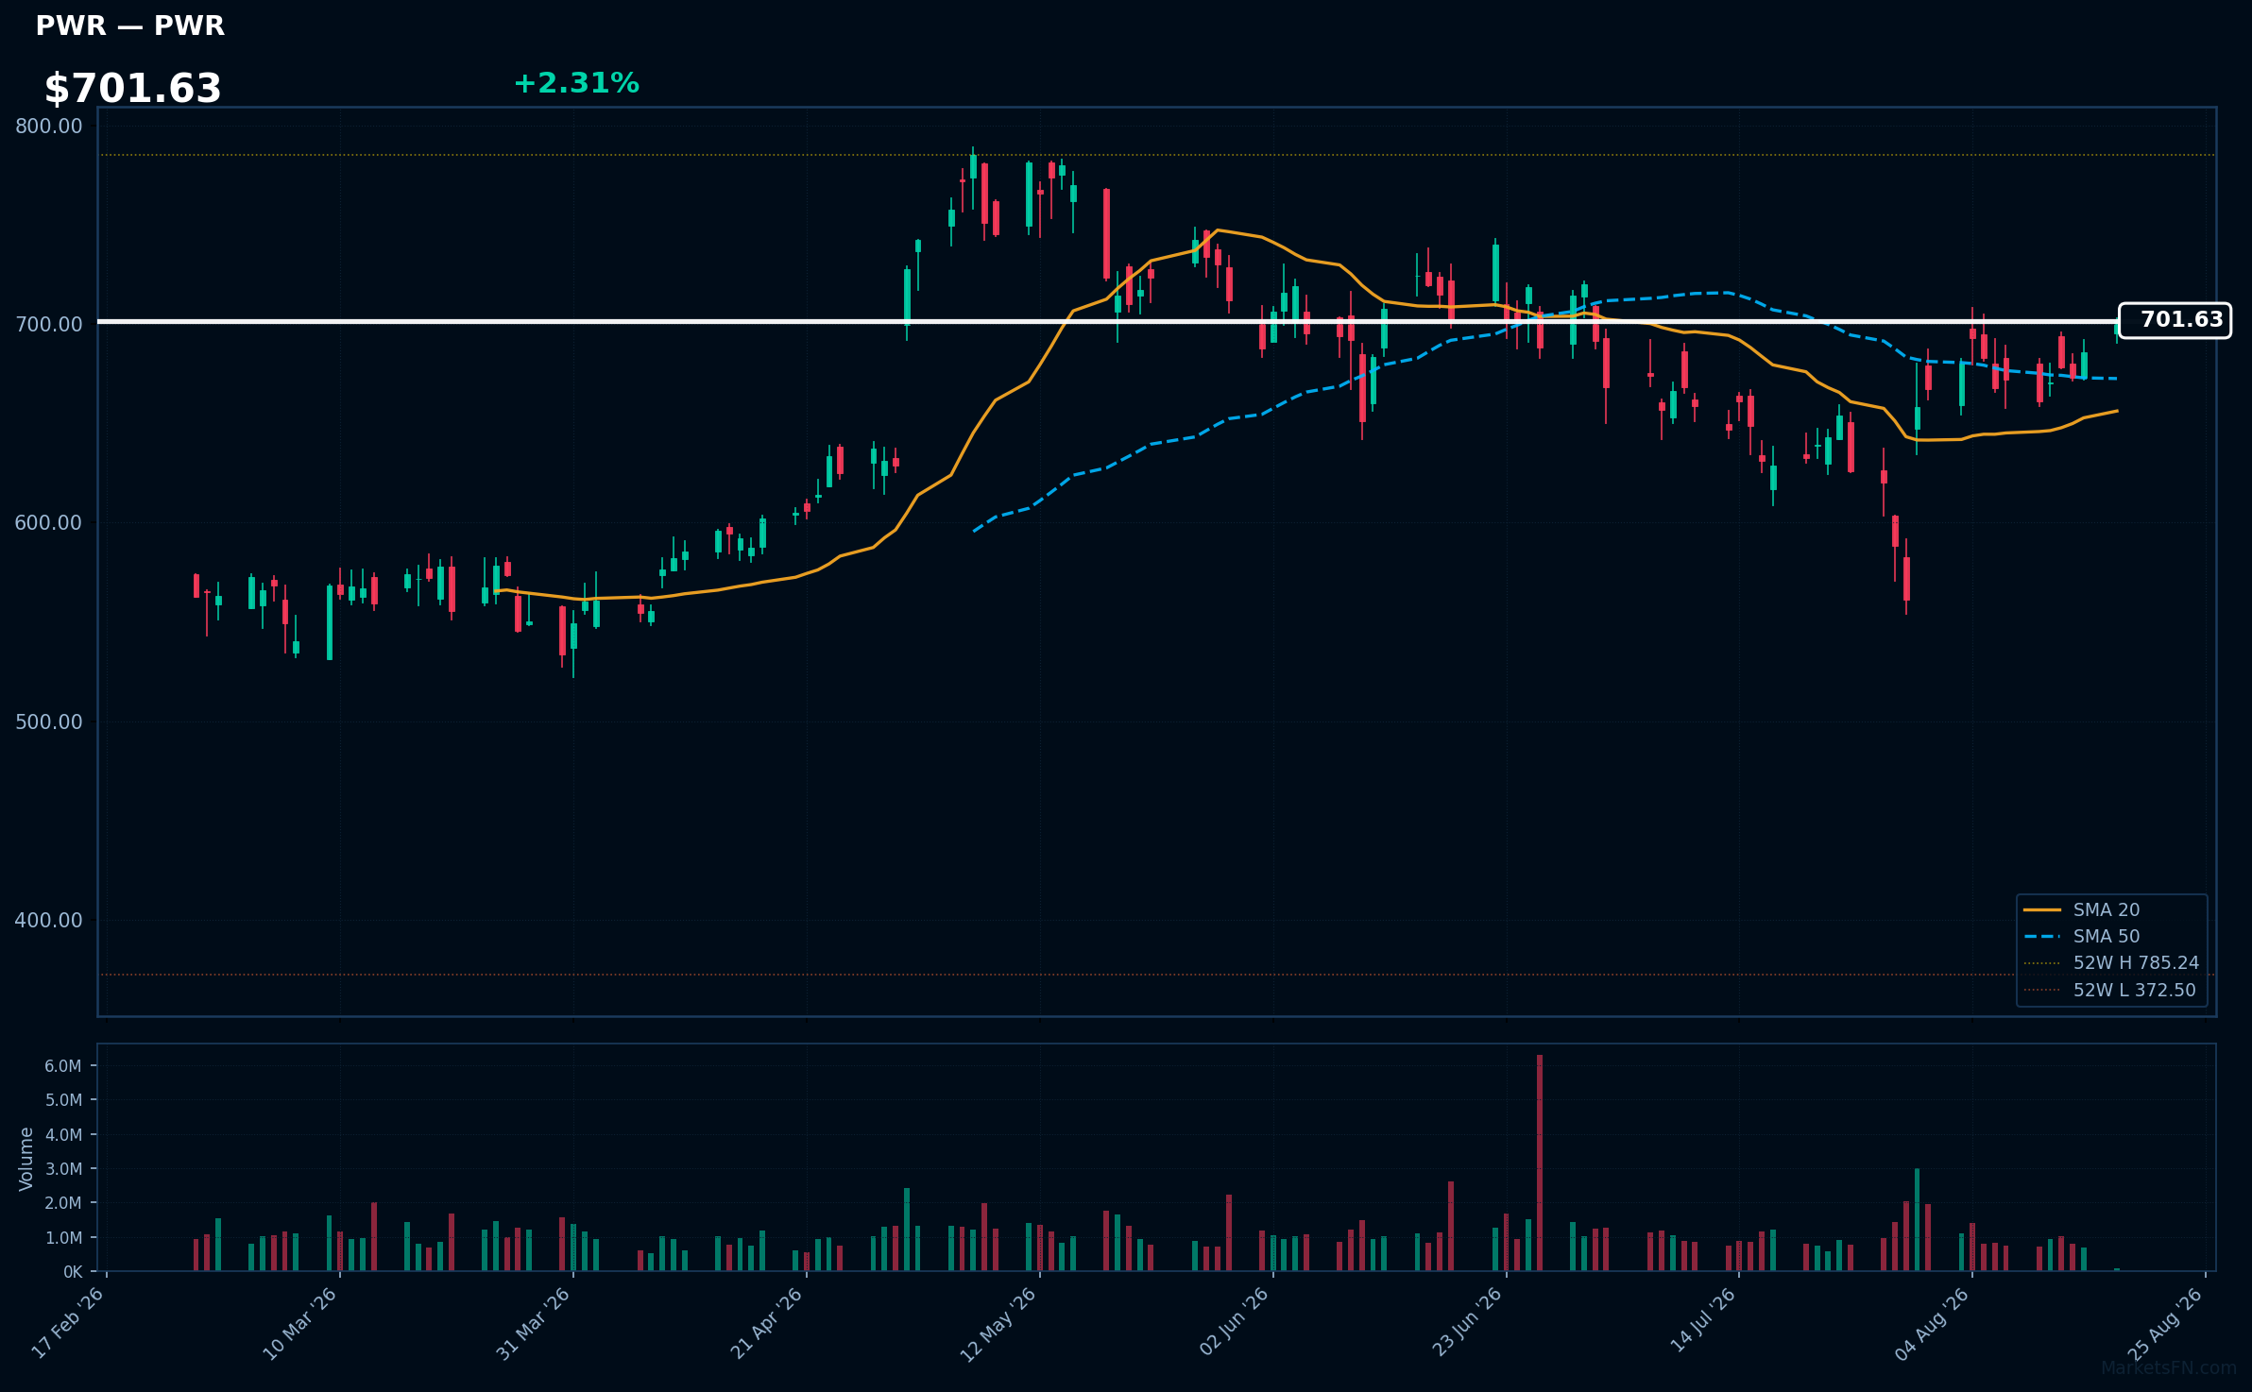The image size is (2252, 1392).
Task: Click the "400.00" price axis label
Action: click(49, 921)
